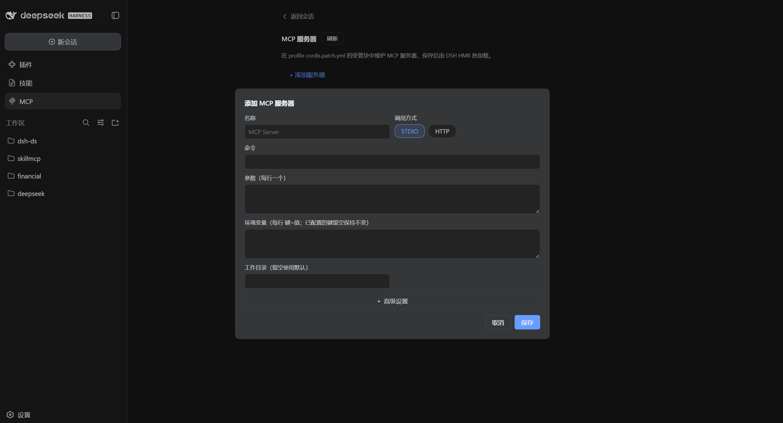Search workspaces with magnifier icon

pos(86,123)
